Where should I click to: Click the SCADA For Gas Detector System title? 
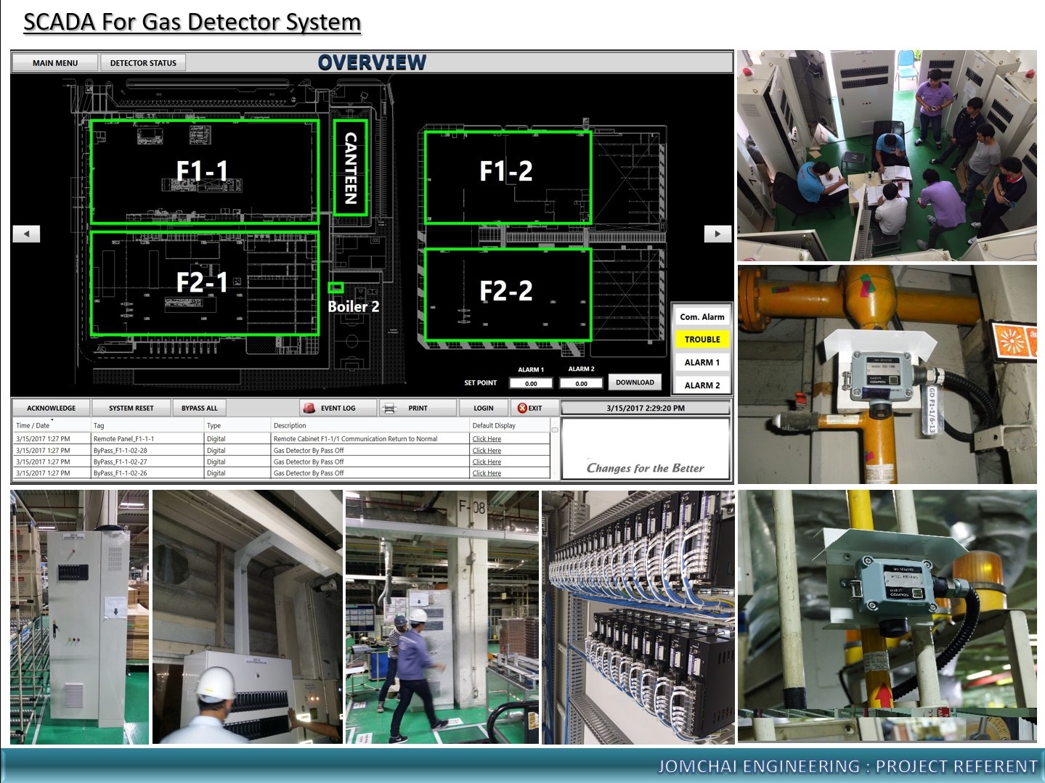coord(192,22)
